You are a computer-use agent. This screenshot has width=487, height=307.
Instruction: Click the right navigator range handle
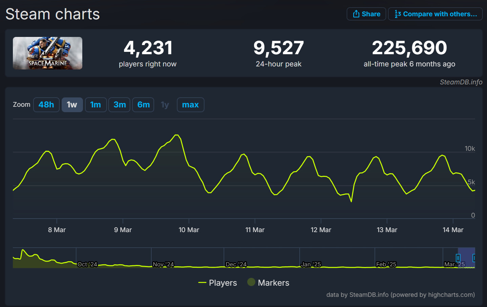coord(474,258)
